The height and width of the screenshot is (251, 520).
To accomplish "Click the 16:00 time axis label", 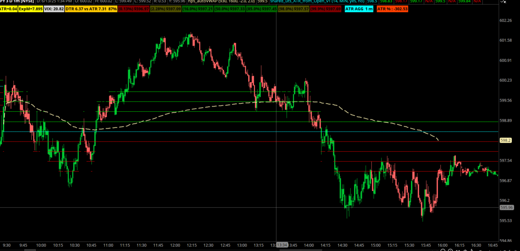I will (x=443, y=245).
